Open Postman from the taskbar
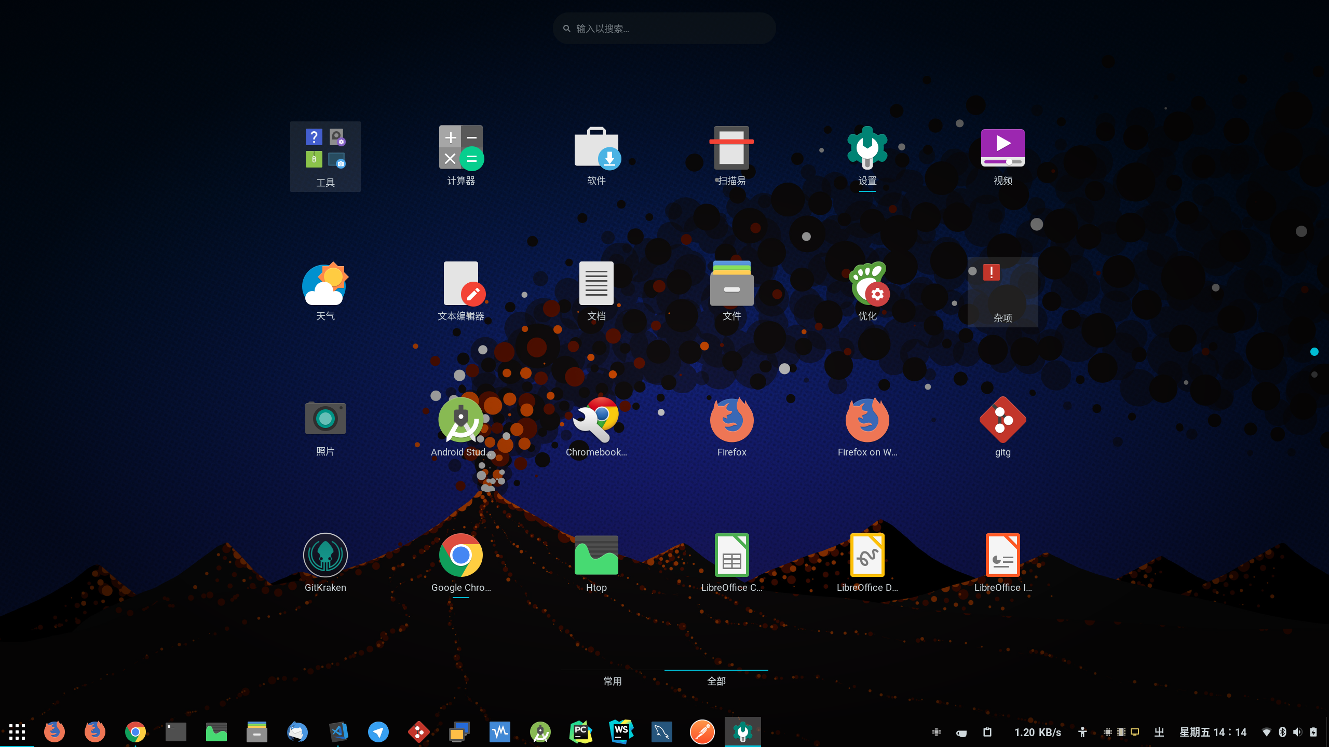The width and height of the screenshot is (1329, 747). tap(702, 732)
